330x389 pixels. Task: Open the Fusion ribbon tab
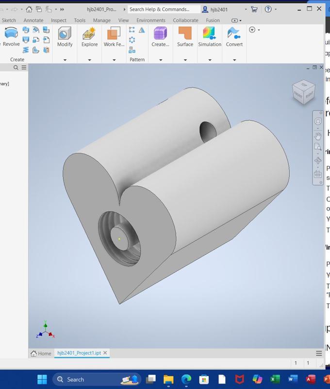point(213,20)
